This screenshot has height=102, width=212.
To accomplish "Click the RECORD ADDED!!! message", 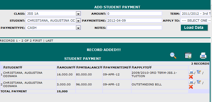I will click(104, 50).
